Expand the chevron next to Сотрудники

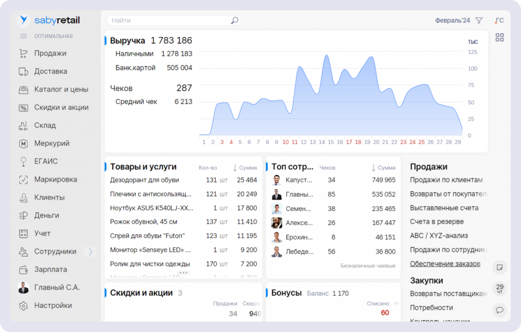(91, 252)
